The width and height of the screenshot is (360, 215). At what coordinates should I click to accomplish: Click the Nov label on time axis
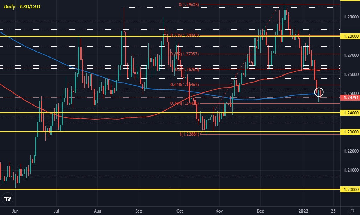click(219, 211)
